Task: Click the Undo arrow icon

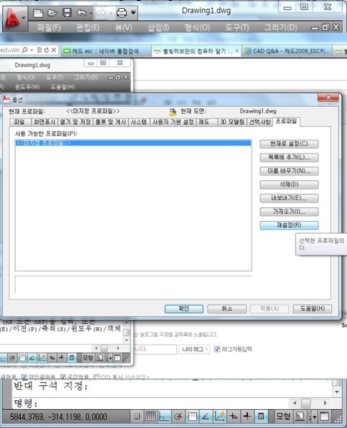Action: pos(81,13)
